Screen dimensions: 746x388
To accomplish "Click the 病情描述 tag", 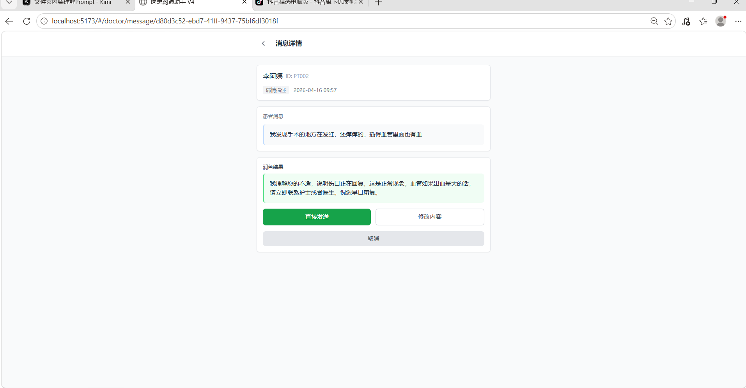I will pyautogui.click(x=276, y=90).
